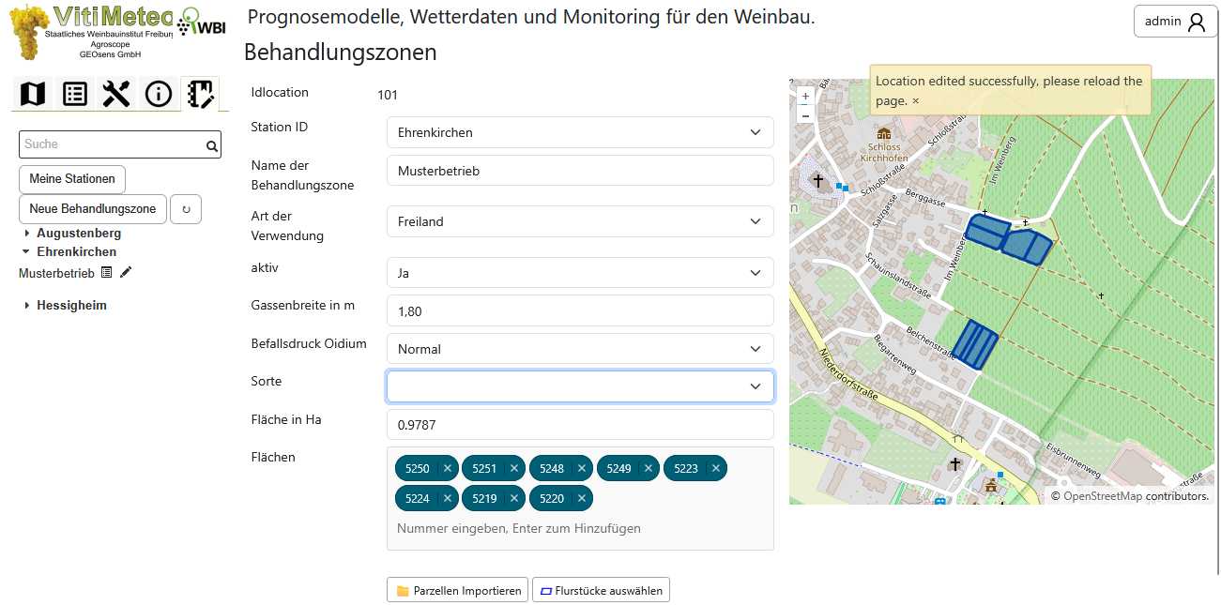Viewport: 1221px width, 605px height.
Task: Open the tools tab with wrench icon
Action: click(116, 94)
